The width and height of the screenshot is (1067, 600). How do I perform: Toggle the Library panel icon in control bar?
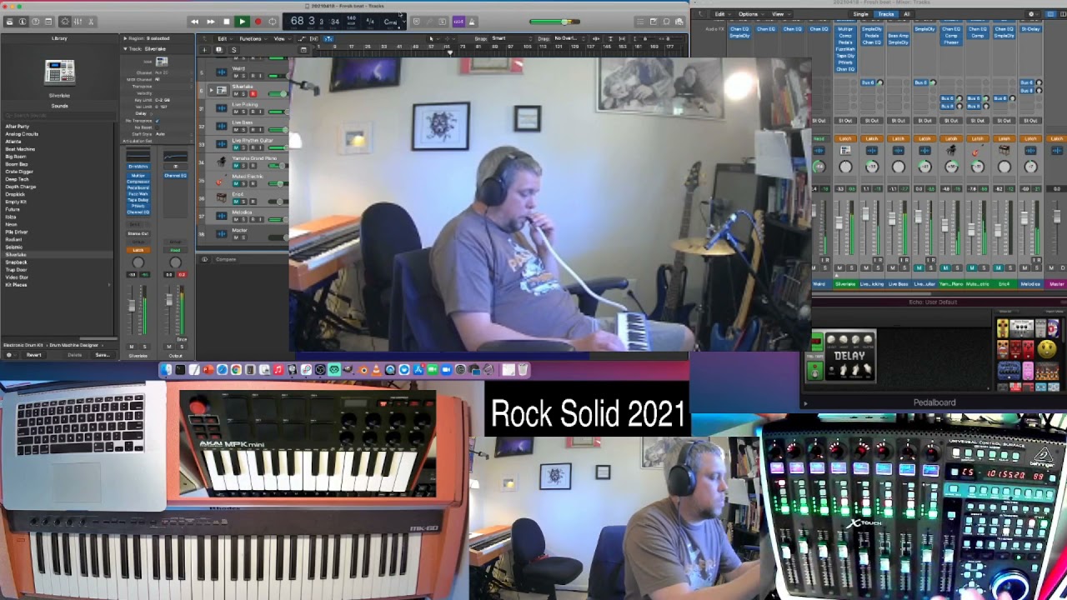coord(8,22)
